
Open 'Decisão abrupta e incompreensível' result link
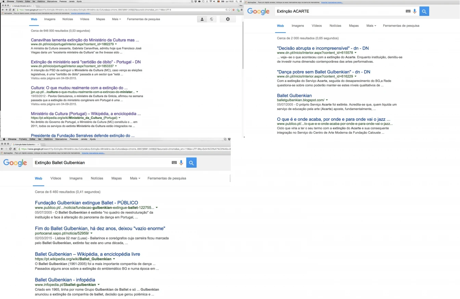pos(323,48)
